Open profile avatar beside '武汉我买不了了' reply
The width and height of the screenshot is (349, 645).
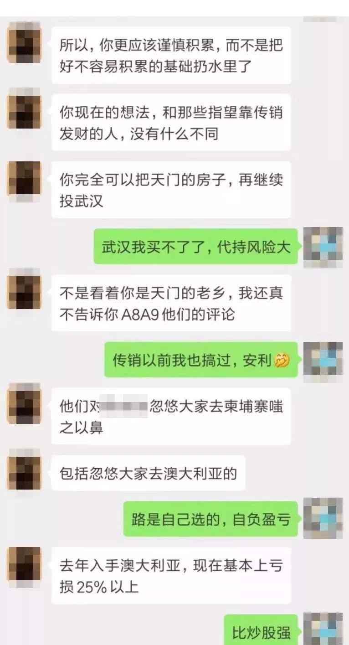click(323, 246)
